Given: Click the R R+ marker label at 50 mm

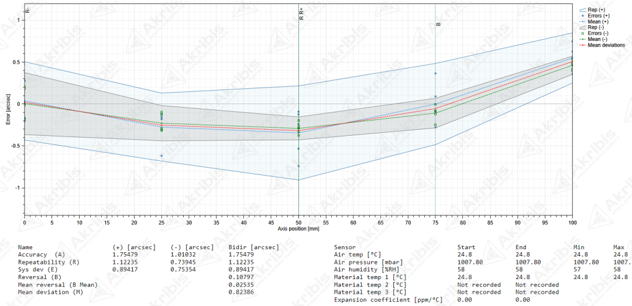Looking at the screenshot, I should point(301,14).
